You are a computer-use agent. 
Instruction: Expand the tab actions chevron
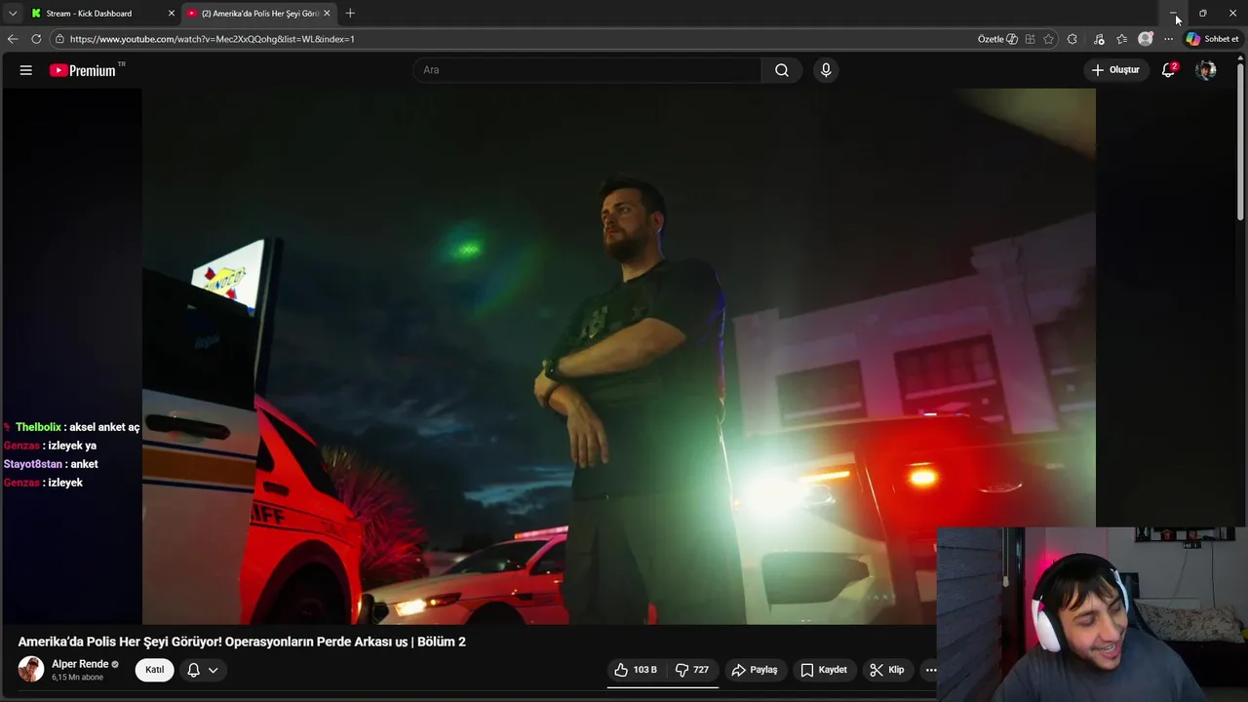tap(13, 14)
